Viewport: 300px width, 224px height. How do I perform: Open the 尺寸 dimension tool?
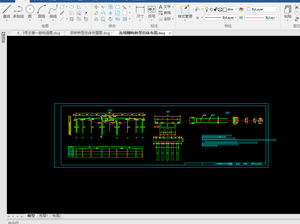[x=140, y=12]
